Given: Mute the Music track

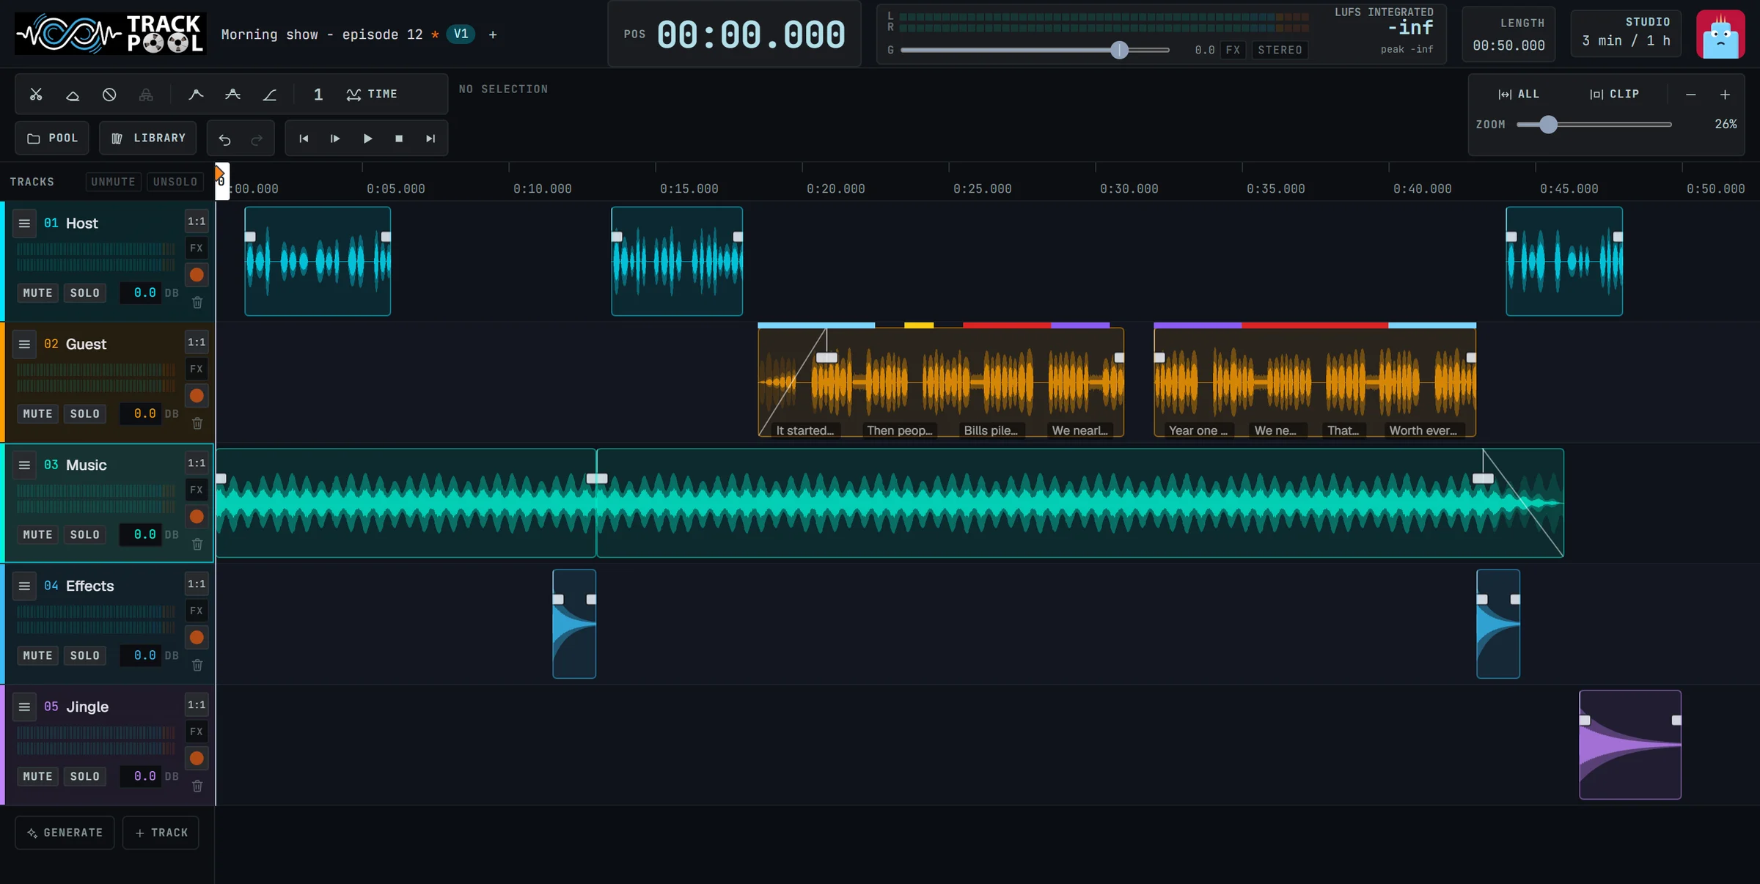Looking at the screenshot, I should 37,534.
